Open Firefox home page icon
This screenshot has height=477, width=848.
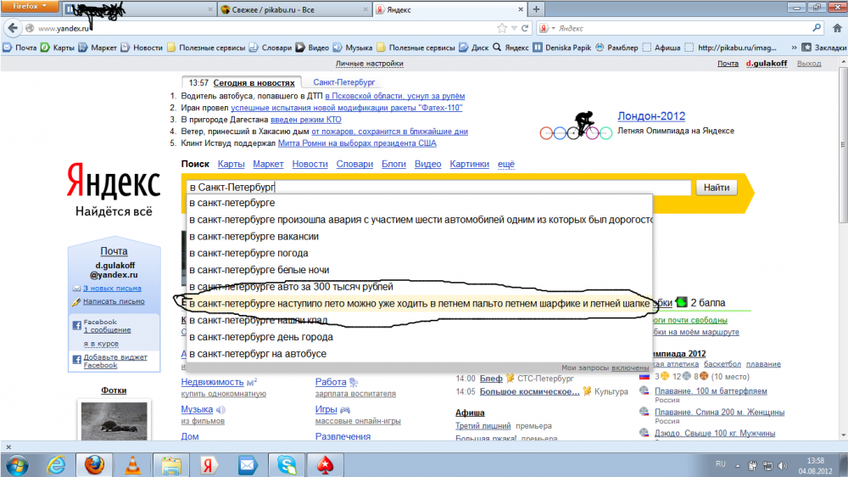pos(837,28)
